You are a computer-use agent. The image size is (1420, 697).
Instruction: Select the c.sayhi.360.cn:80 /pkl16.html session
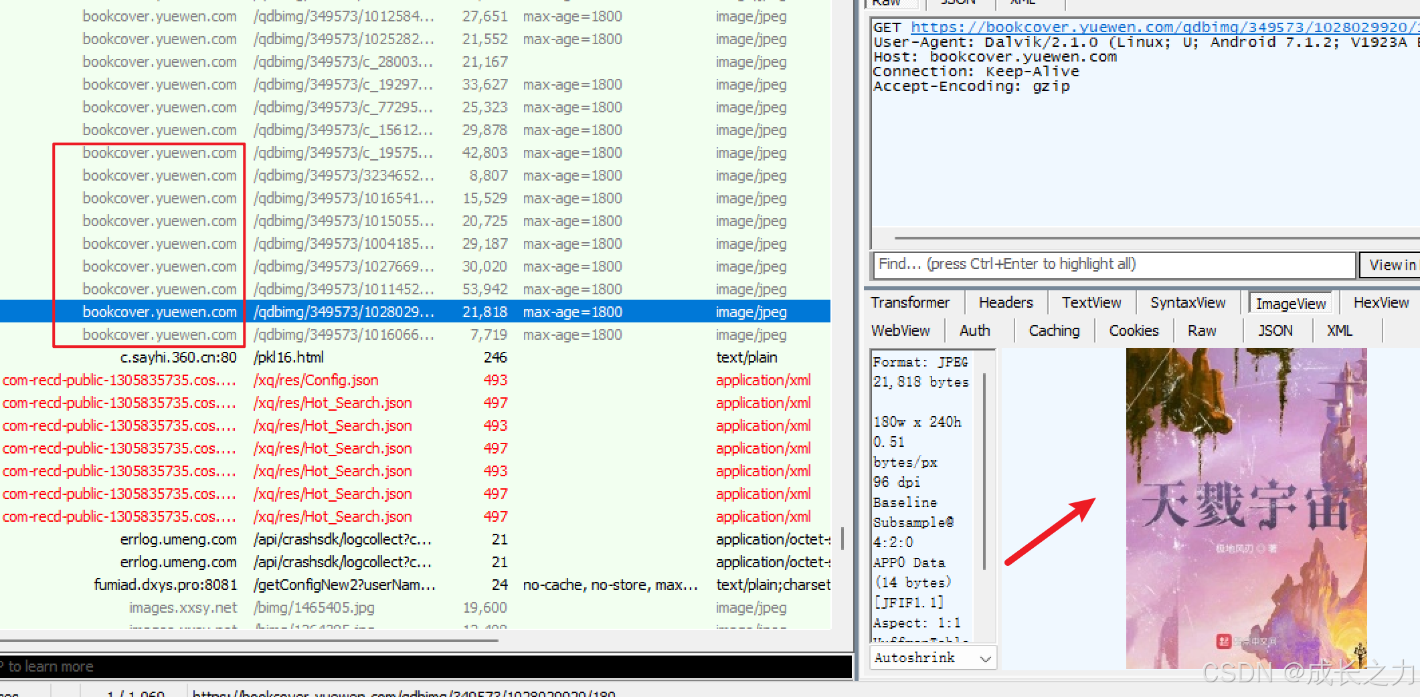click(415, 357)
